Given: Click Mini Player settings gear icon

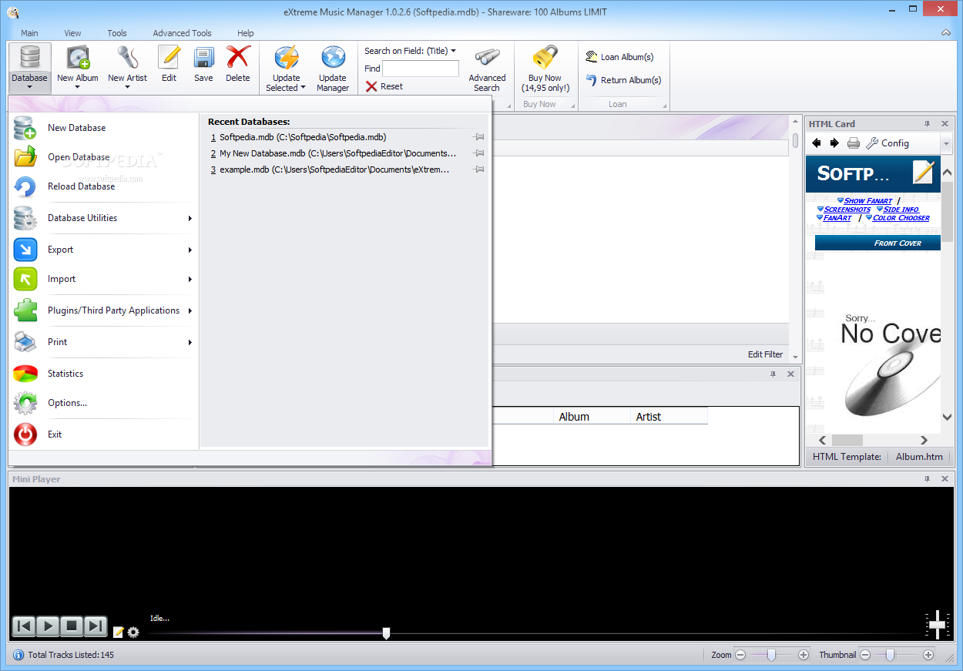Looking at the screenshot, I should pyautogui.click(x=133, y=632).
